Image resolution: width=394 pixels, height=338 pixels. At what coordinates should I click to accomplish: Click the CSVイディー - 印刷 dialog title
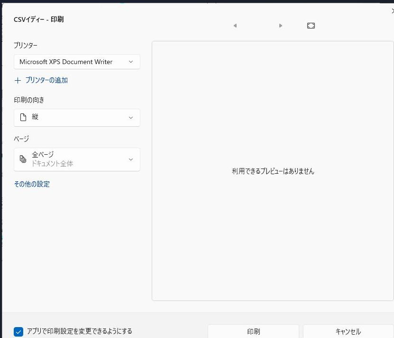coord(39,19)
